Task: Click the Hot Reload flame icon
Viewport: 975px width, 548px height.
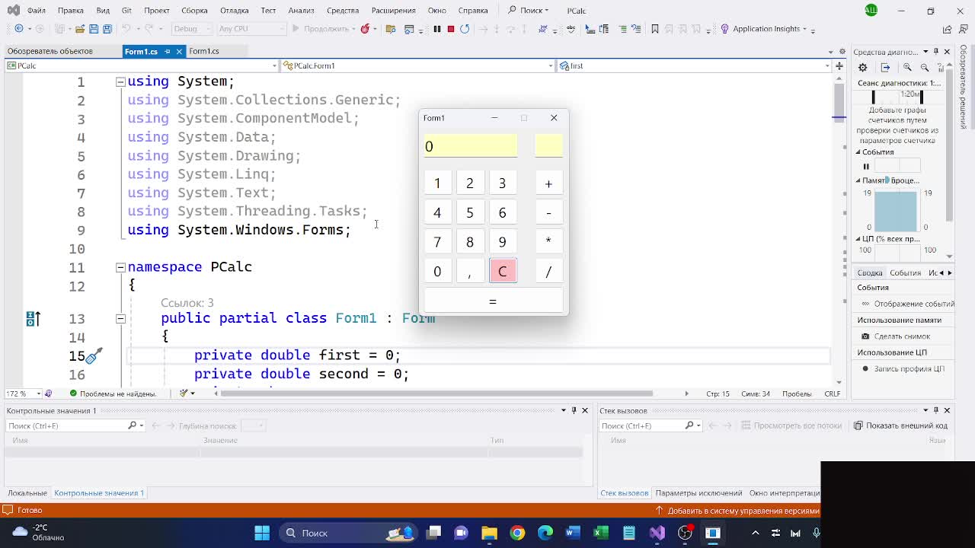Action: point(365,29)
